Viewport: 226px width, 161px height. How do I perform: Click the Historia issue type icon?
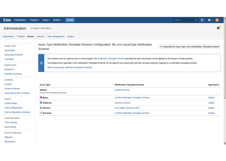pos(41,108)
